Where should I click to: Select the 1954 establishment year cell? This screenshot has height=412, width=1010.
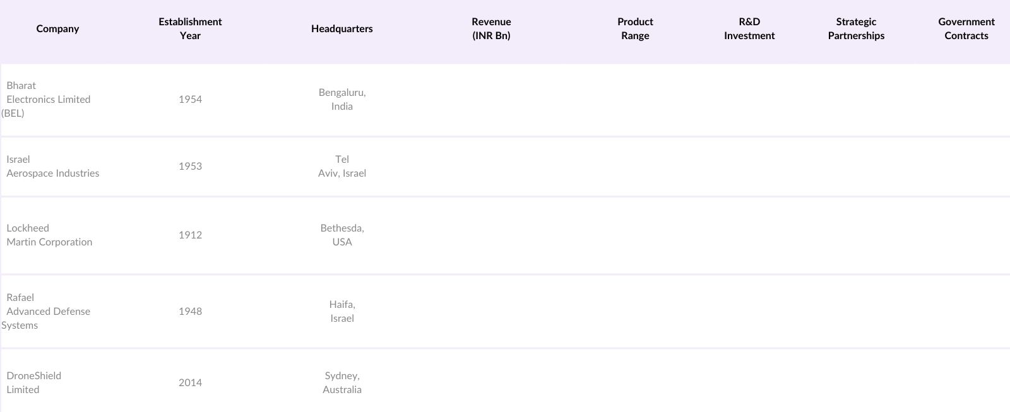(x=190, y=99)
